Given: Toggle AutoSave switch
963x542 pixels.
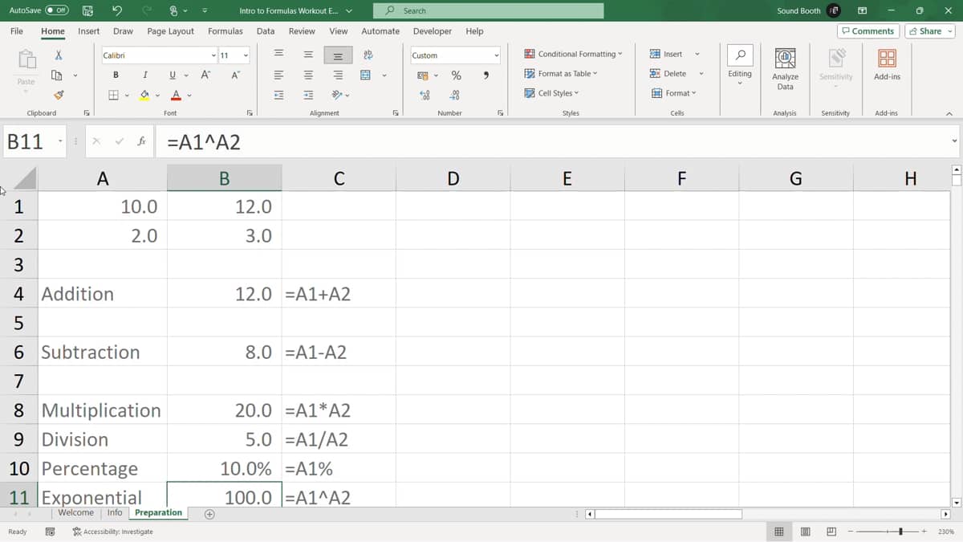Looking at the screenshot, I should pos(56,10).
